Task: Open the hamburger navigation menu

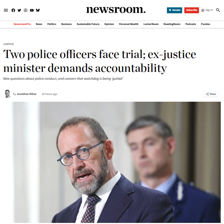Action: point(6,10)
